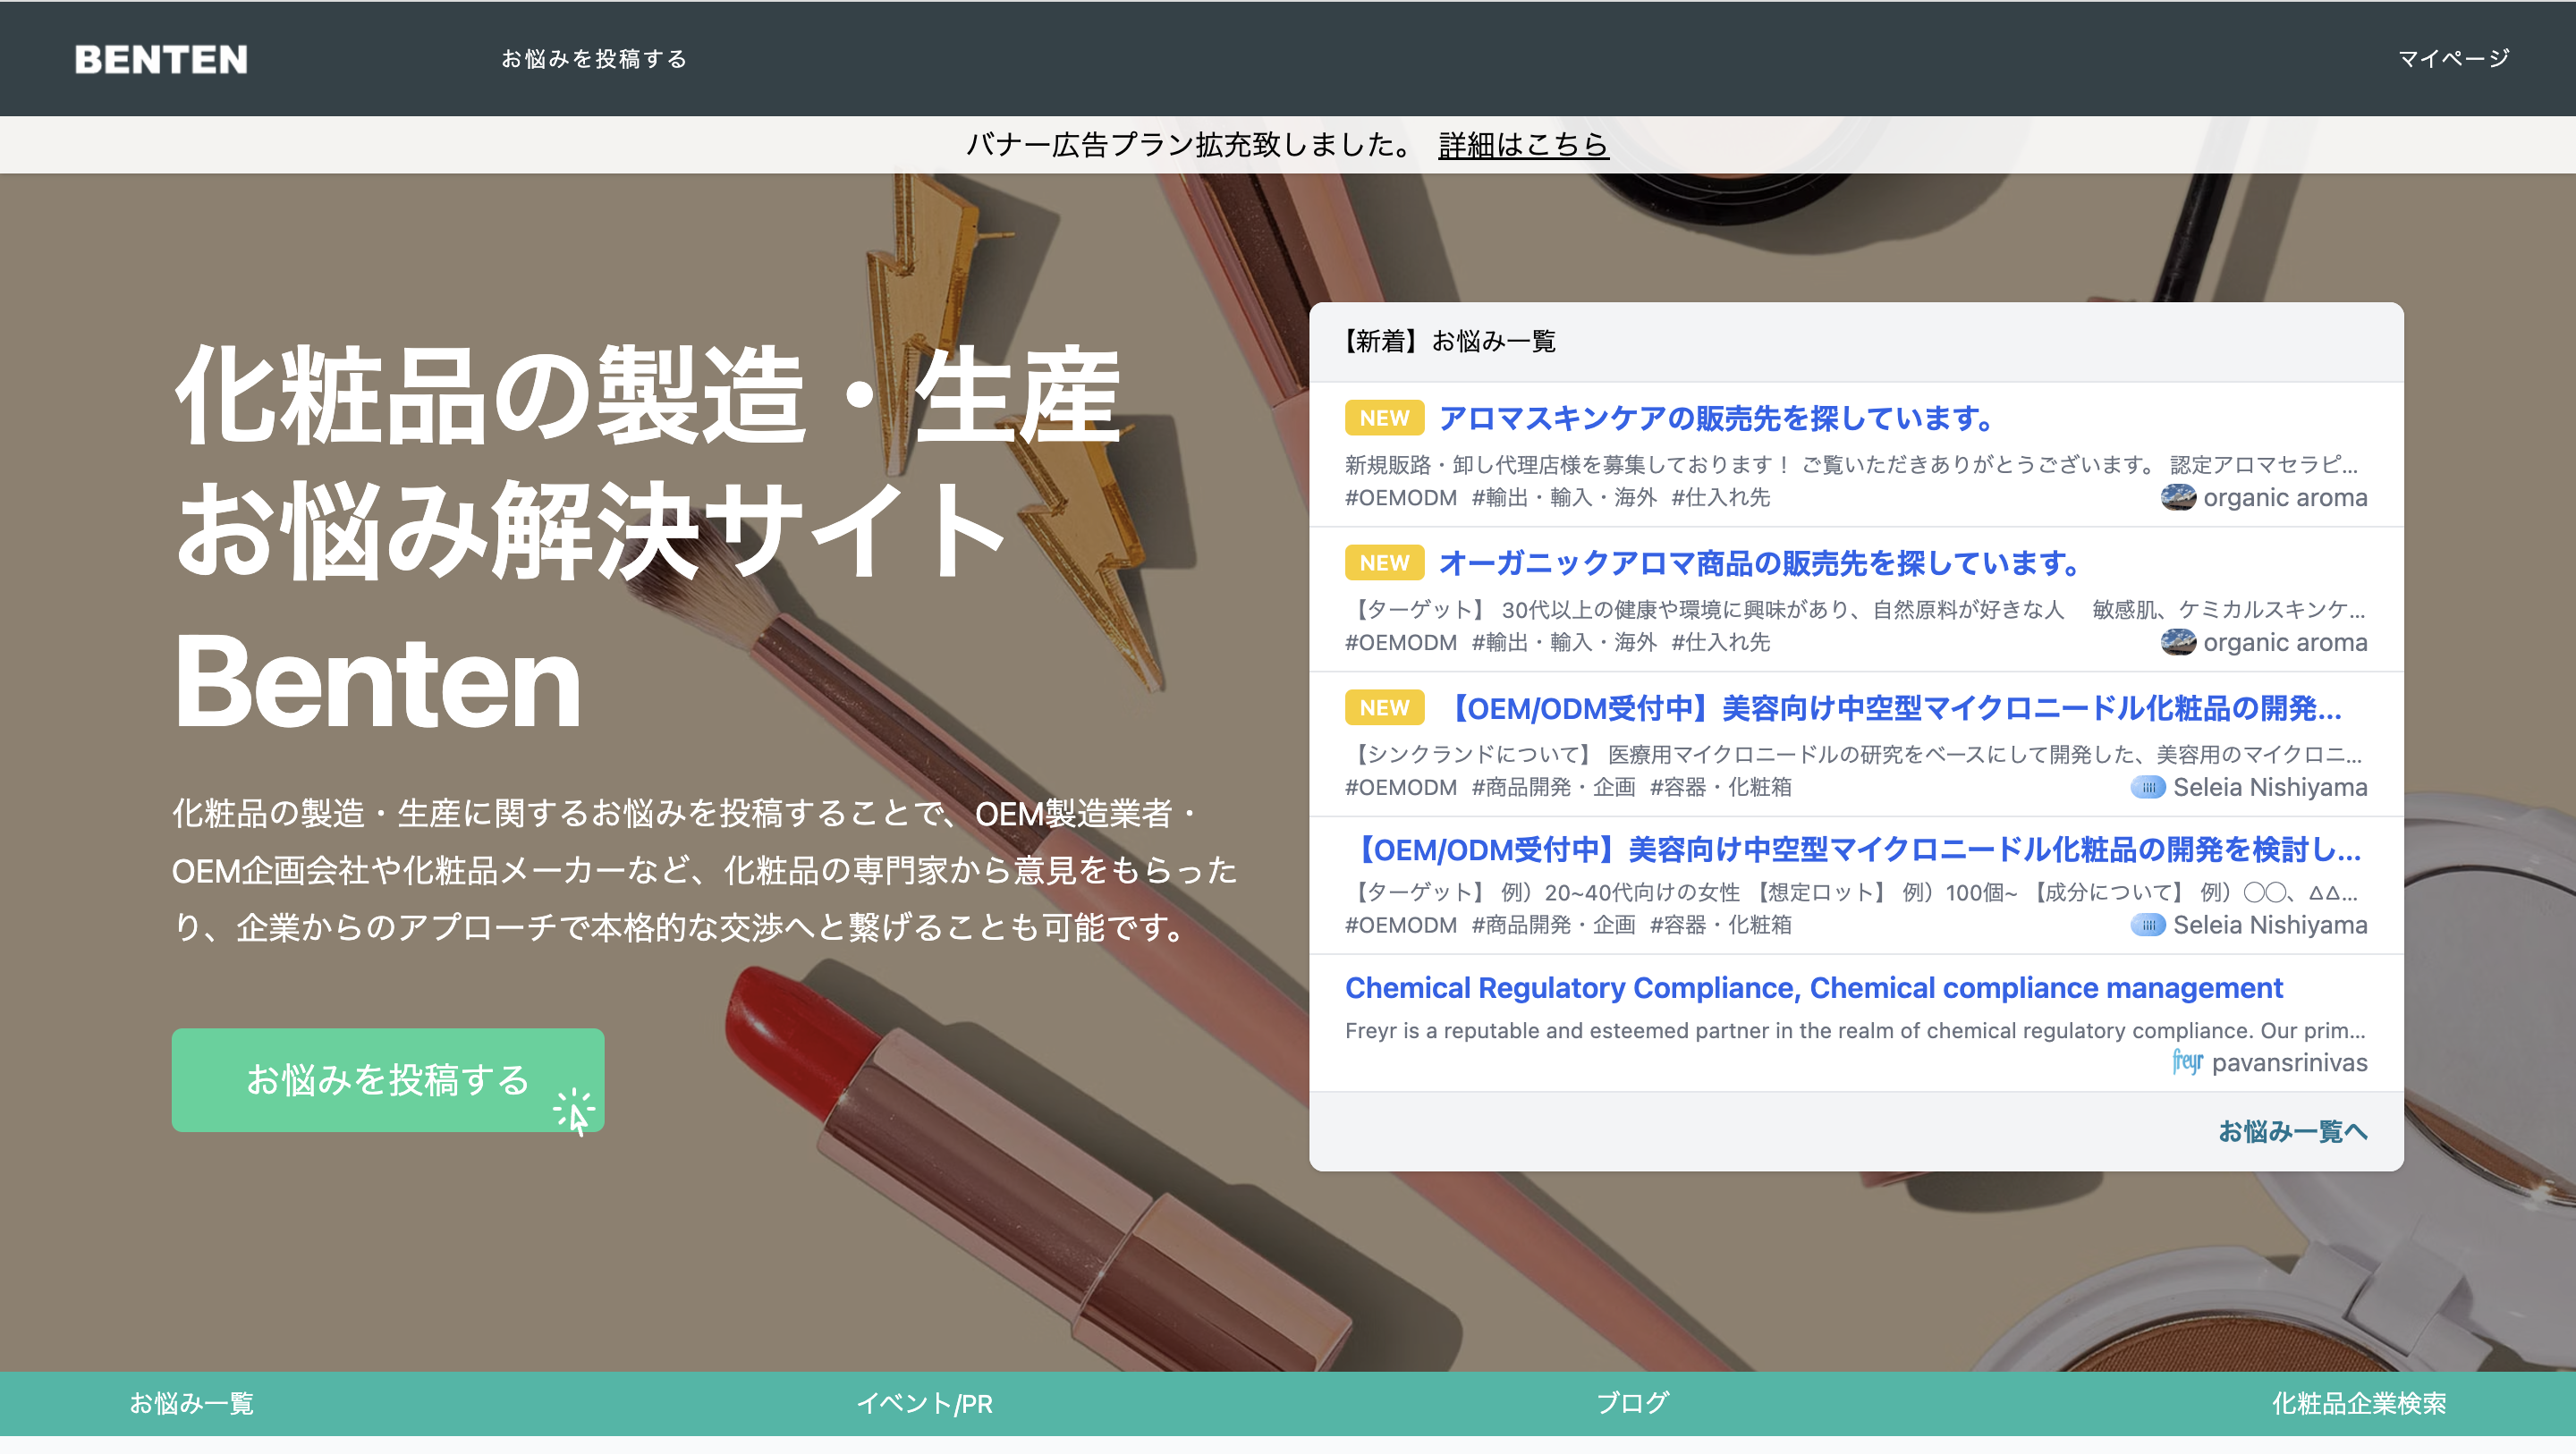Click the BENTEN logo in header
Image resolution: width=2576 pixels, height=1454 pixels.
(x=161, y=59)
